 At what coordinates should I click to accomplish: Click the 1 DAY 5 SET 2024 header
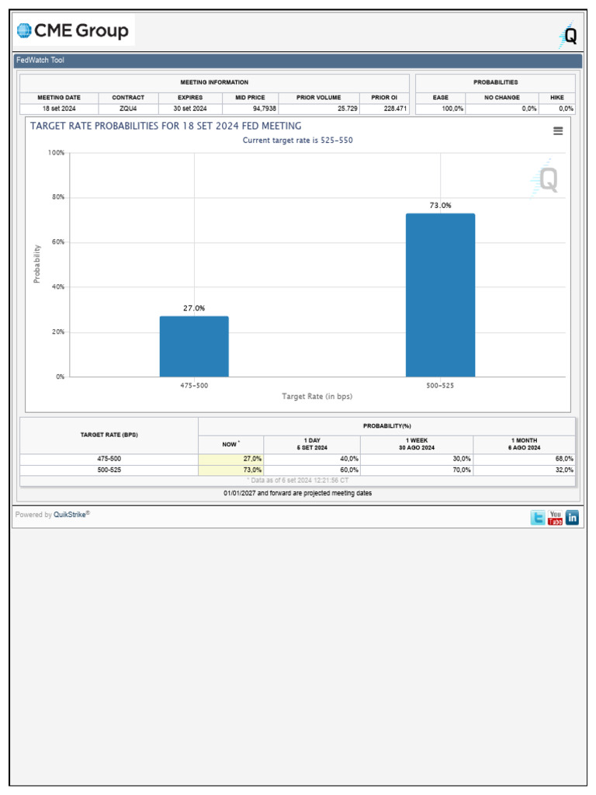click(x=312, y=444)
